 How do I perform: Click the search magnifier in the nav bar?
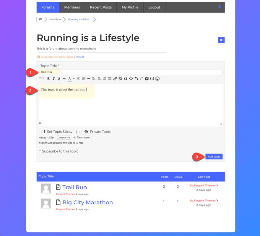220,7
